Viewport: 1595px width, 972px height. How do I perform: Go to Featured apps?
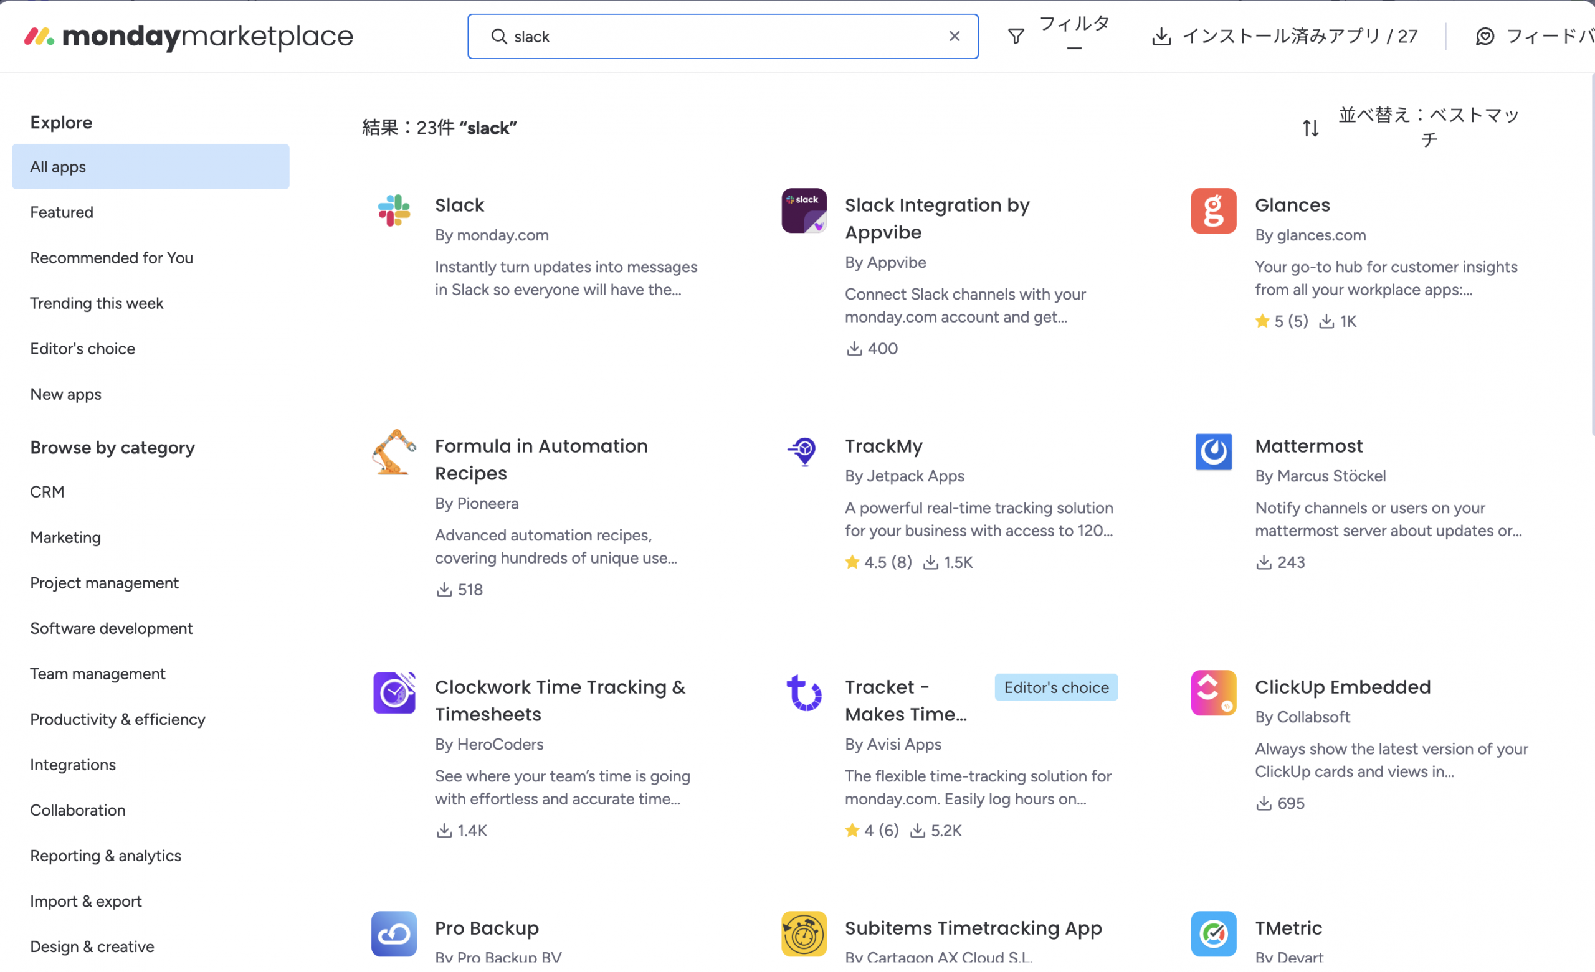click(x=62, y=212)
